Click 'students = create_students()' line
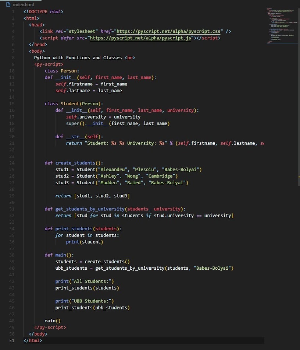The height and width of the screenshot is (350, 300). (92, 262)
